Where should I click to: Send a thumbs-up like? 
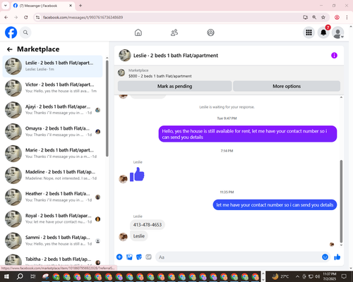tap(337, 257)
